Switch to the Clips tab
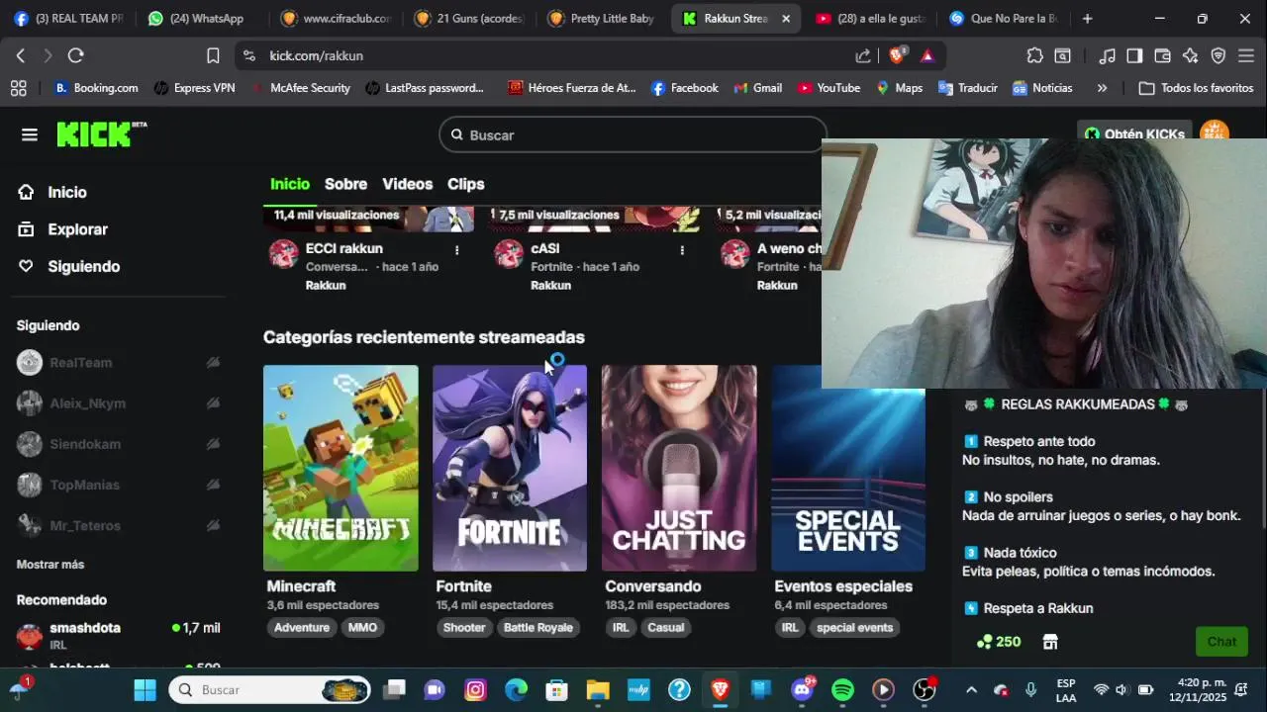Image resolution: width=1267 pixels, height=712 pixels. coord(466,184)
